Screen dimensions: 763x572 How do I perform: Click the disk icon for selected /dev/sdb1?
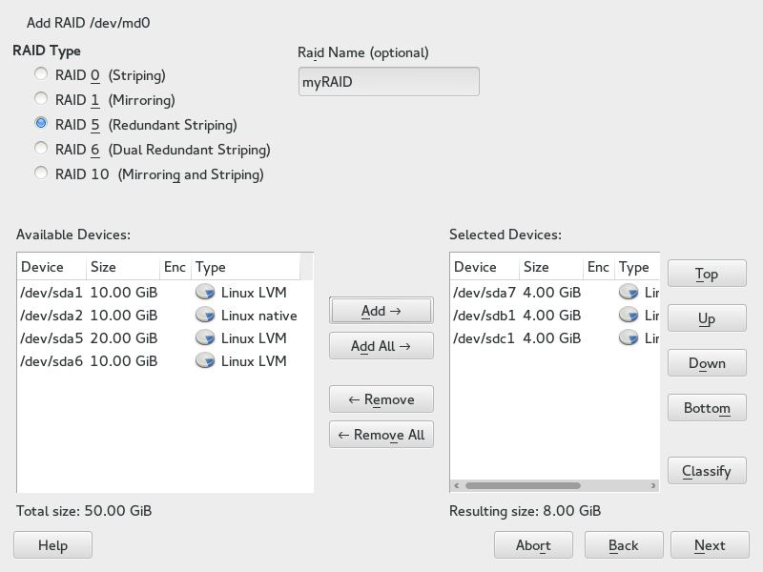[x=628, y=315]
